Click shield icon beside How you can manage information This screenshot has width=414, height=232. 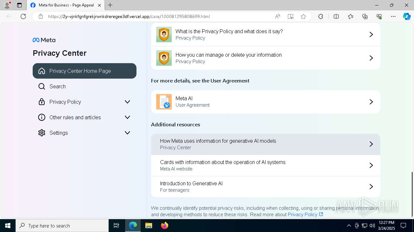click(164, 58)
